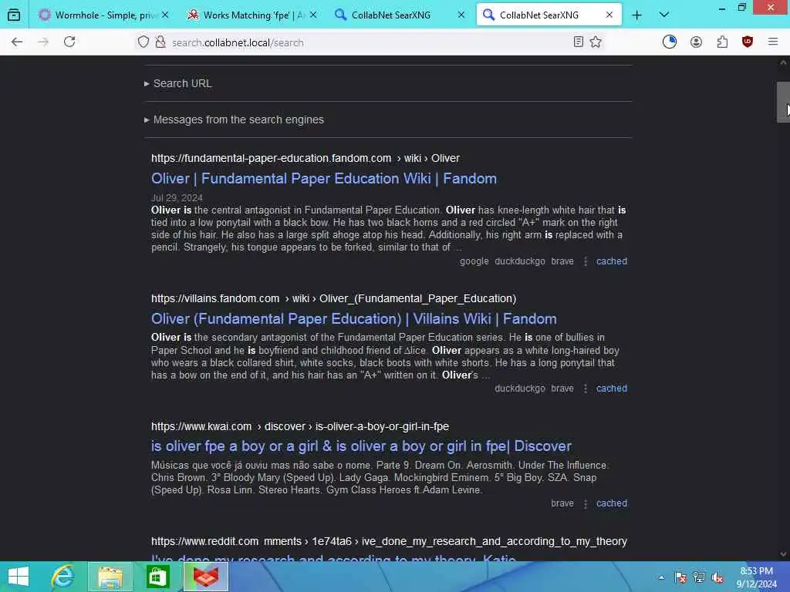Screen dimensions: 790x592
Task: Open 'is oliver fpe a boy or a girl' result
Action: pyautogui.click(x=361, y=446)
